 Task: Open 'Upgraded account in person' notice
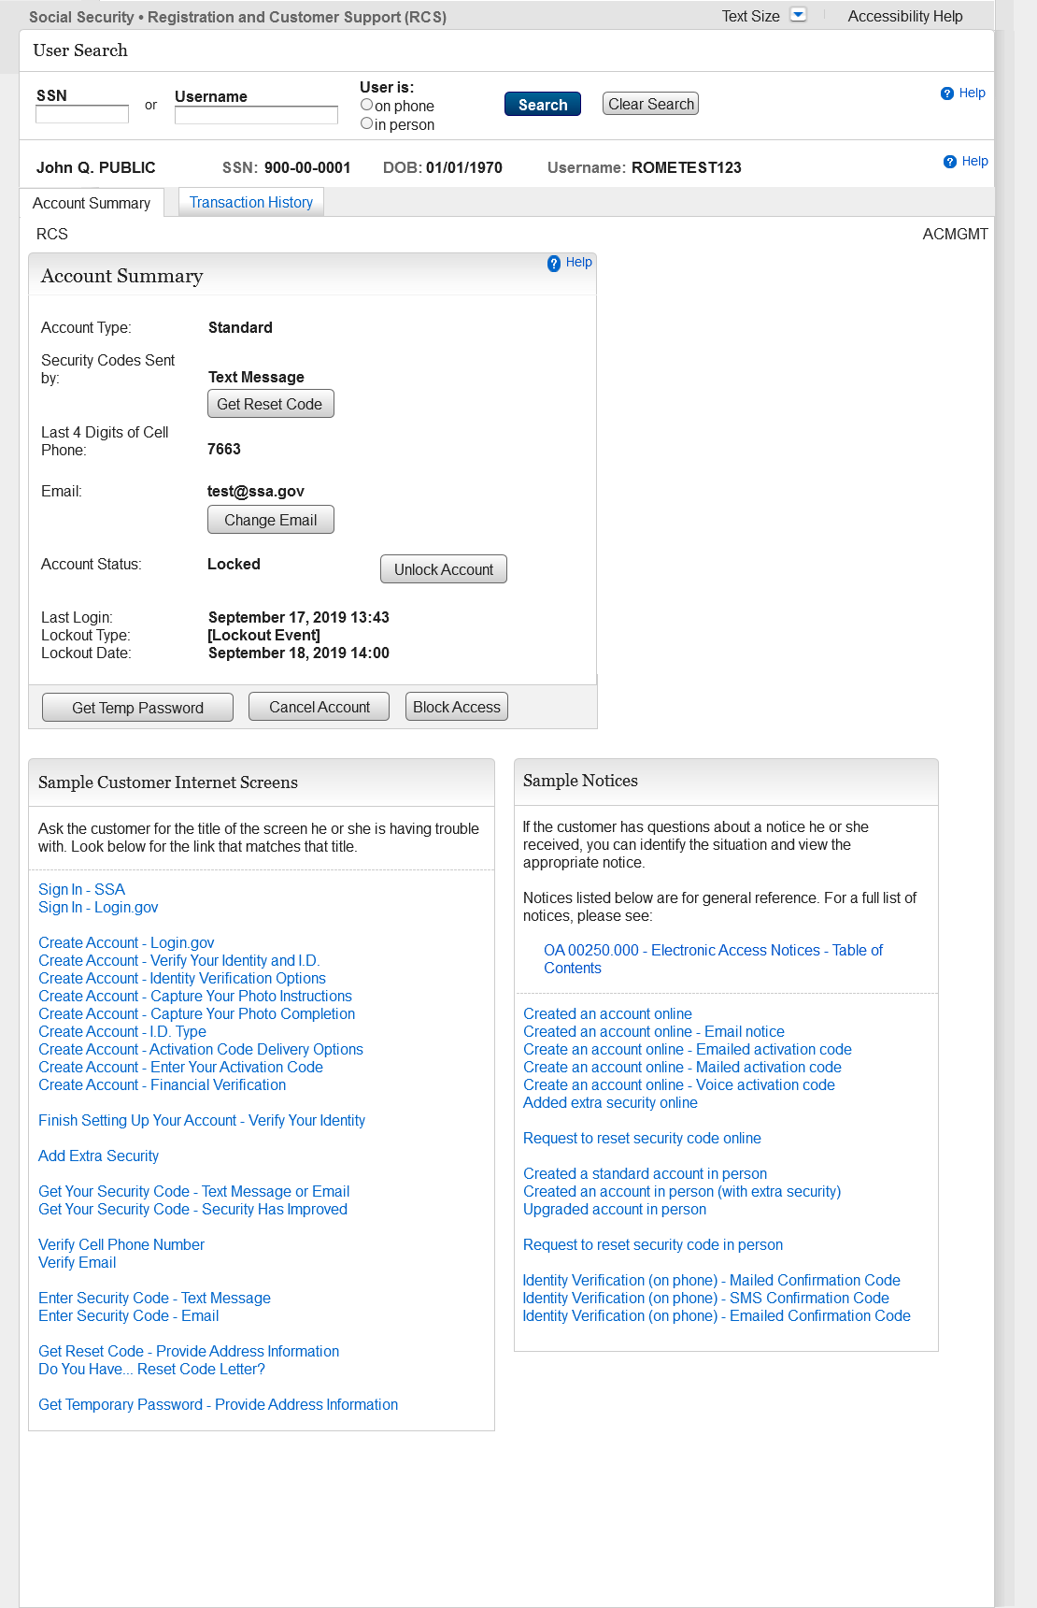[615, 1209]
